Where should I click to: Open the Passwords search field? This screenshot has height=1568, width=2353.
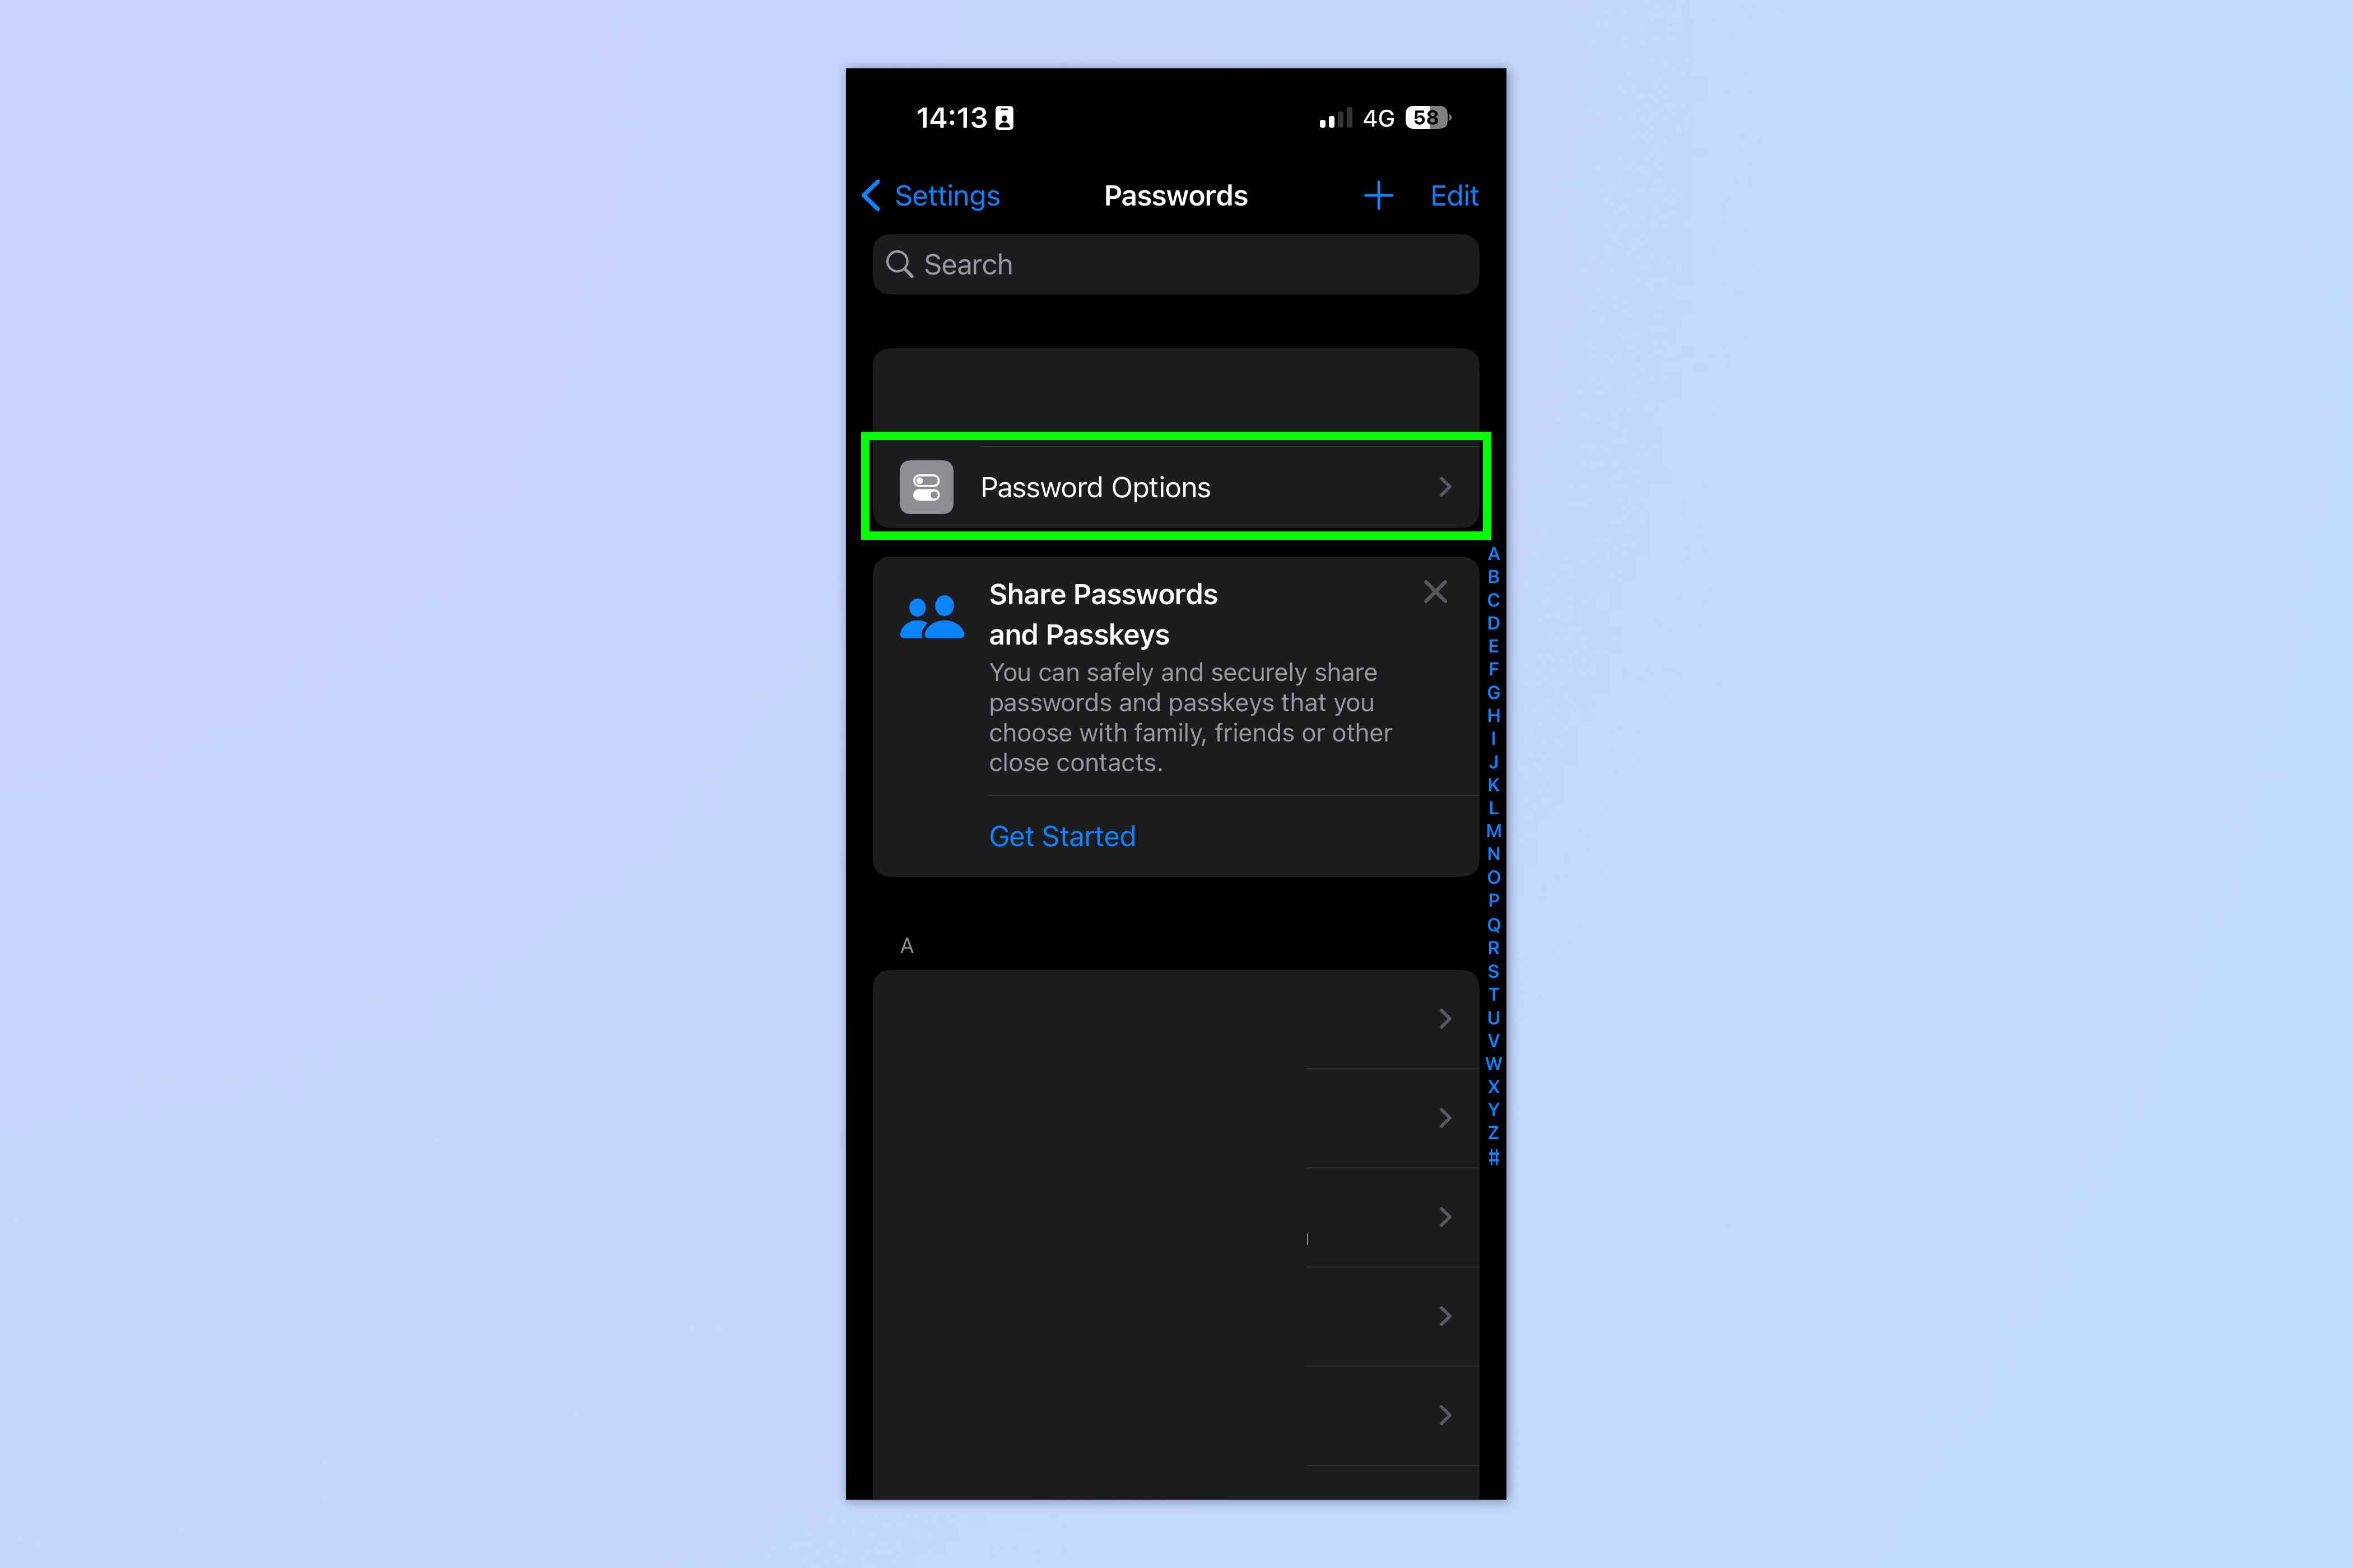1176,264
